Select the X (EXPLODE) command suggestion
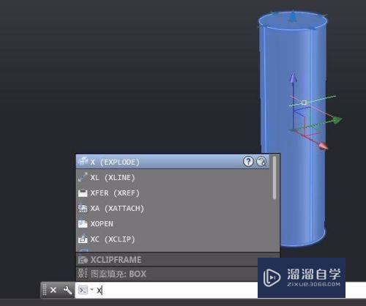 tap(173, 162)
